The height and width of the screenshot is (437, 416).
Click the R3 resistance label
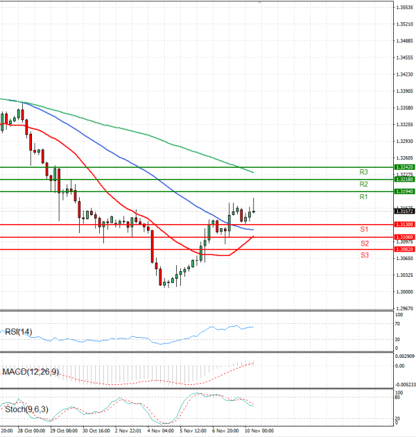point(363,172)
